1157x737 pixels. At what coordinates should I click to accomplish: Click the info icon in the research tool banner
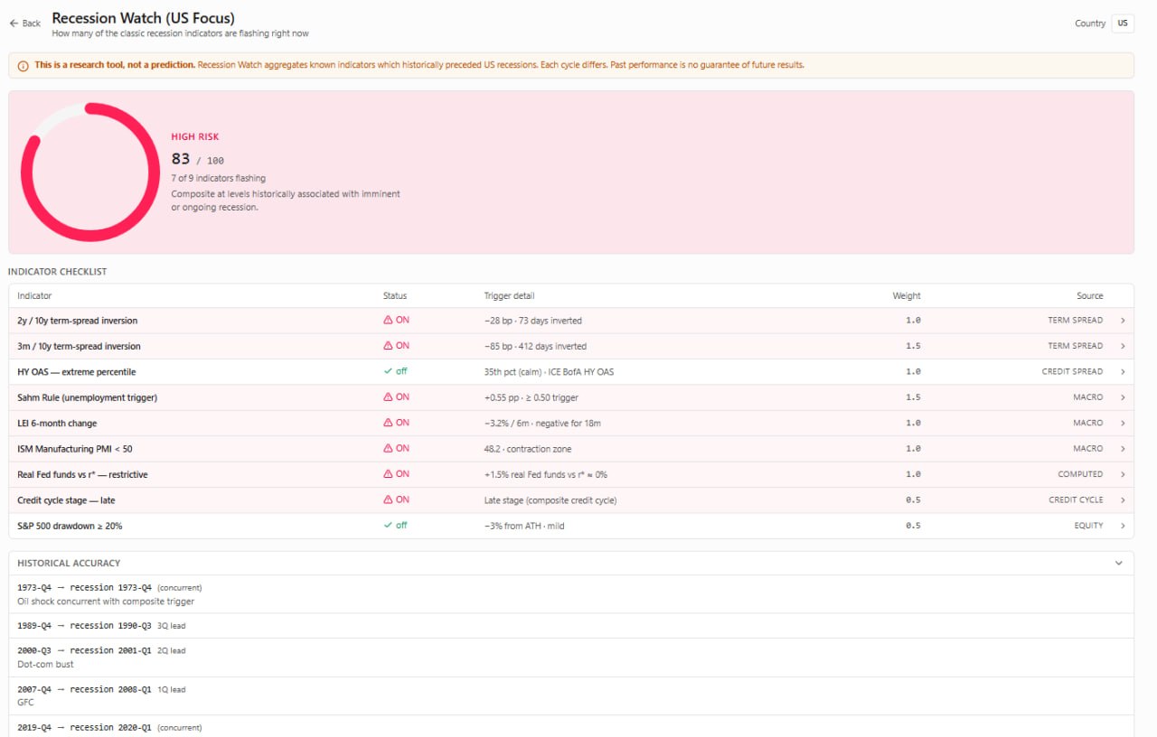23,66
